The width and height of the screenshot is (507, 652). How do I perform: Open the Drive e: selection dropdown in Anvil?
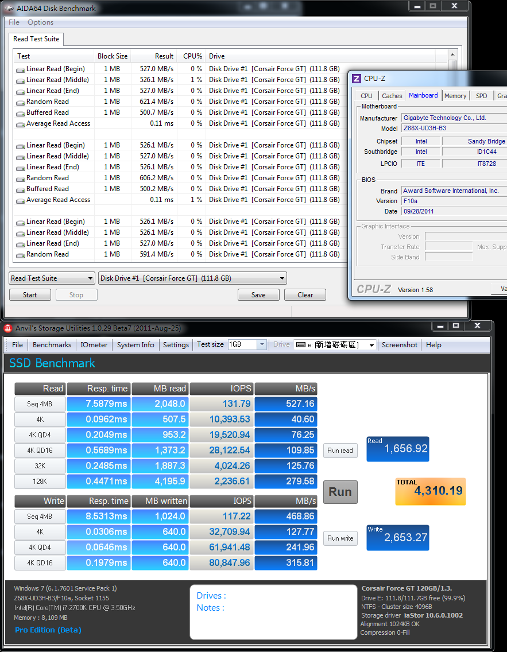click(371, 345)
